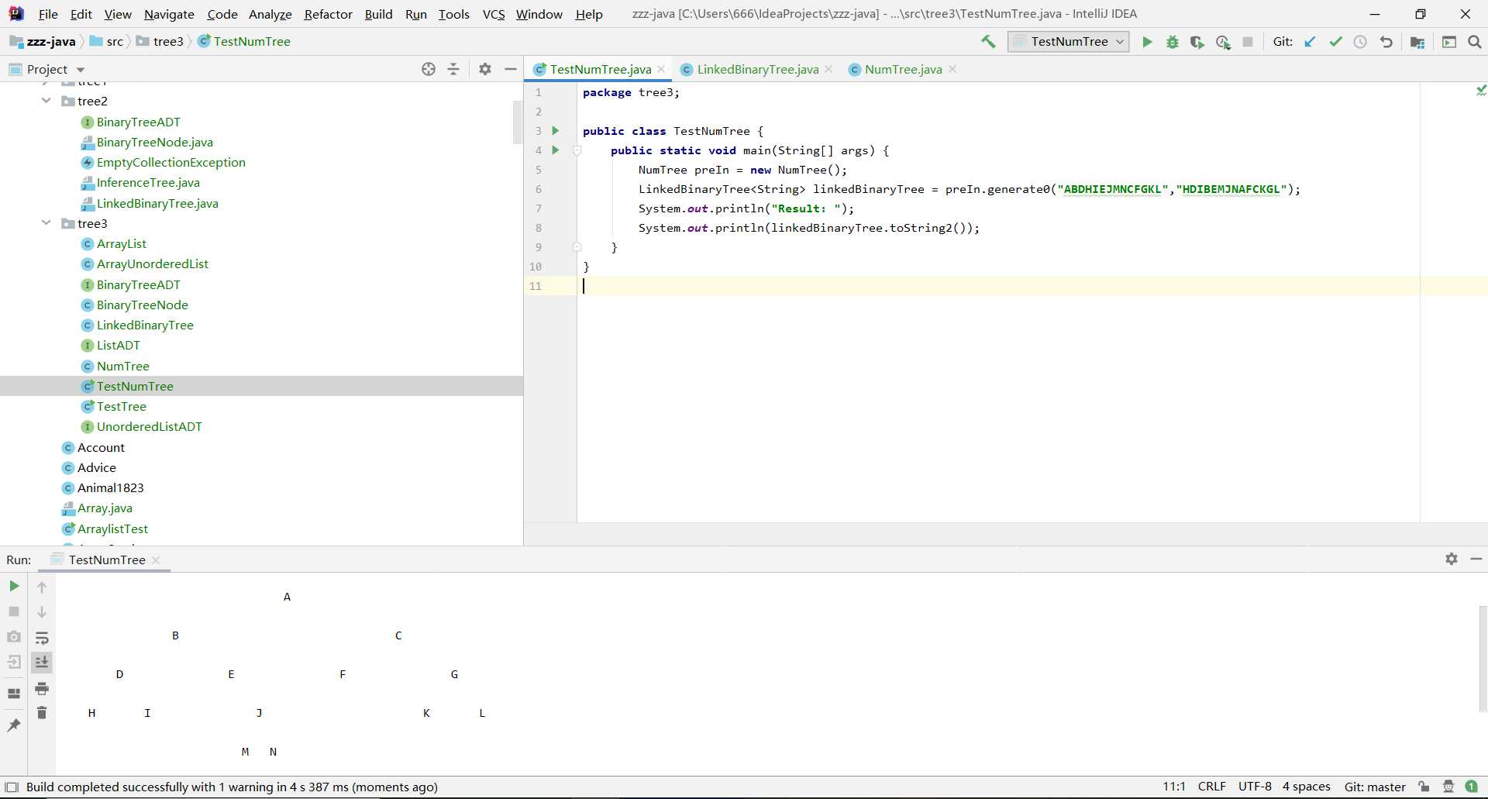Toggle soft-wrap in the Run console
Image resolution: width=1488 pixels, height=799 pixels.
[x=42, y=638]
